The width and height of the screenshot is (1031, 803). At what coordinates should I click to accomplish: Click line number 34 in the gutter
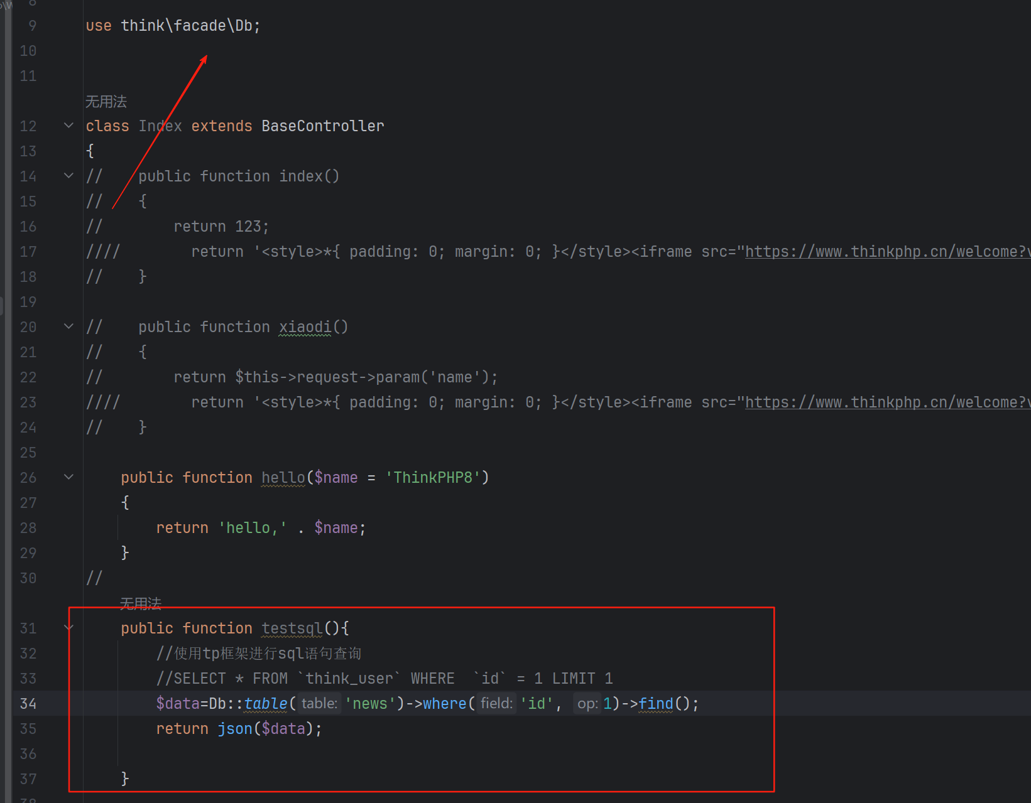28,704
